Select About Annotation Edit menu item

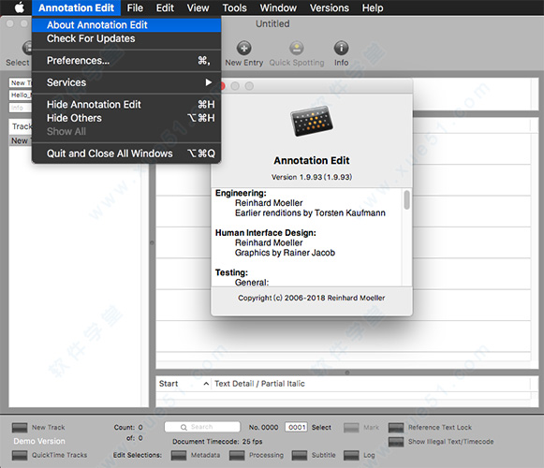pos(126,25)
